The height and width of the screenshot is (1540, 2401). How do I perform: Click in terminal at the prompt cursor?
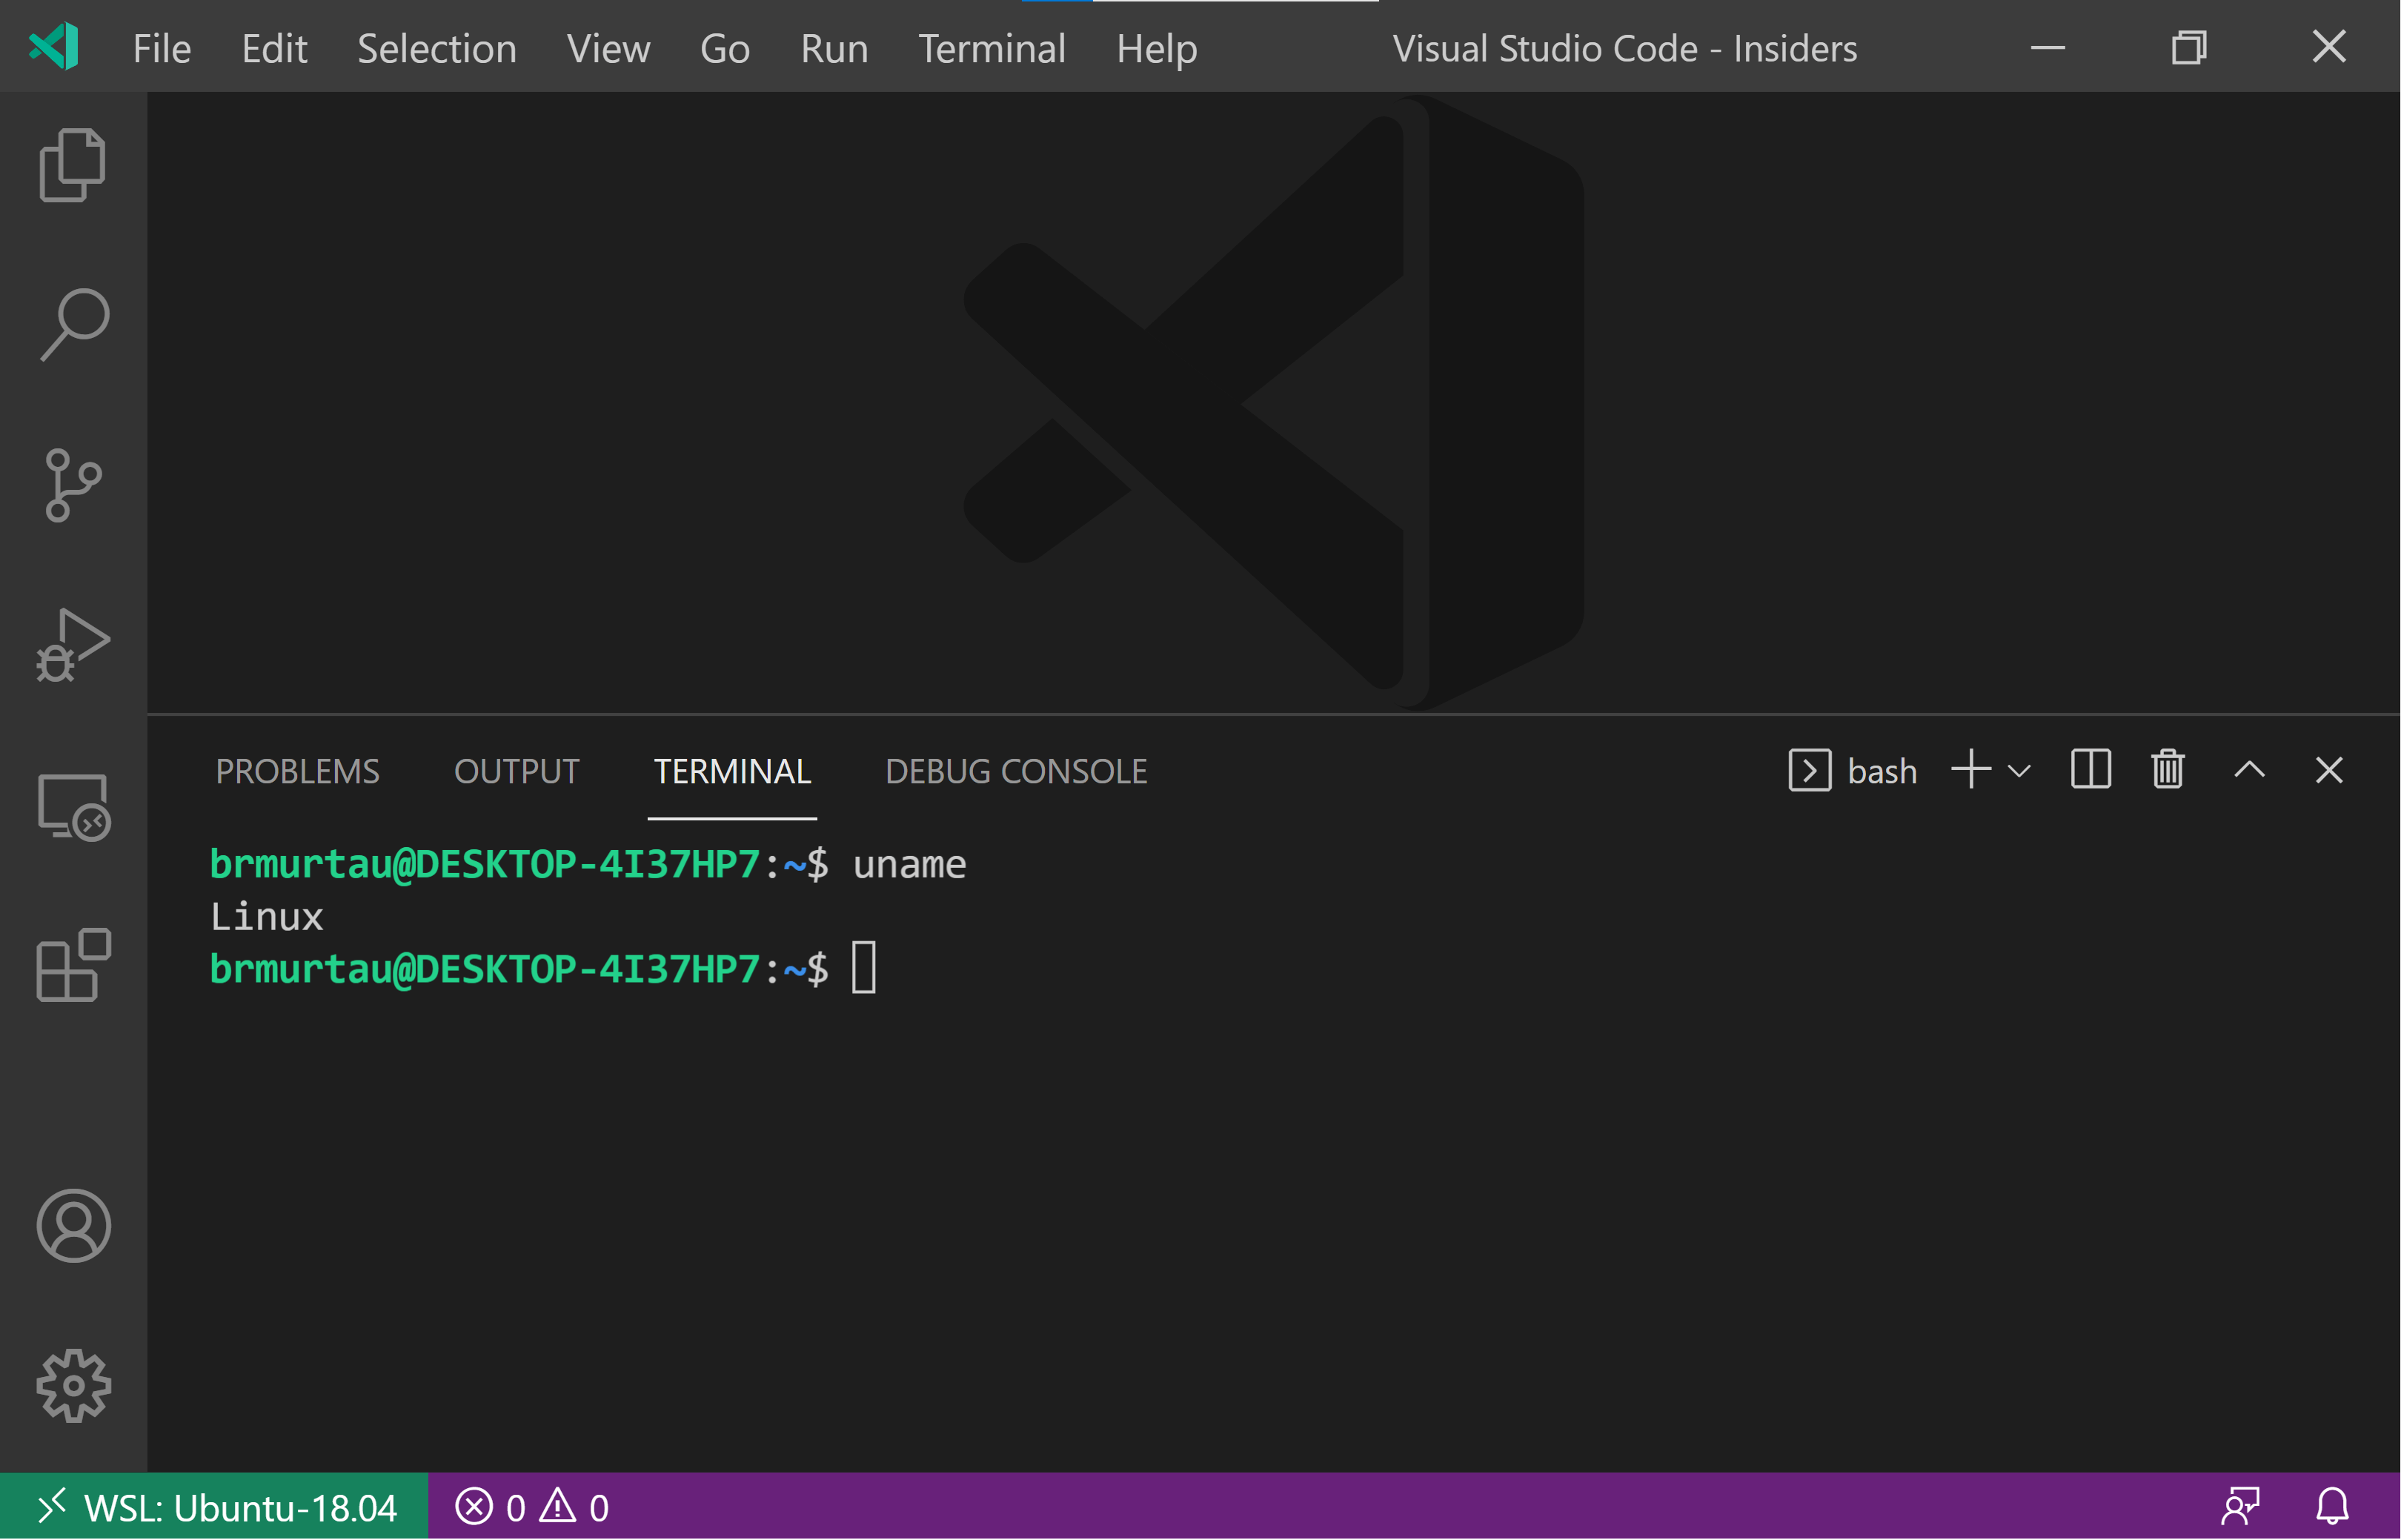(x=864, y=968)
